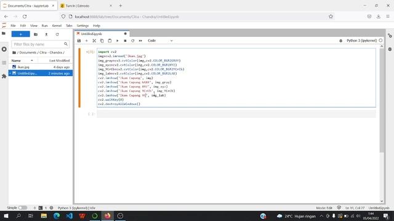The width and height of the screenshot is (394, 221).
Task: Open the Edit menu
Action: pos(23,26)
